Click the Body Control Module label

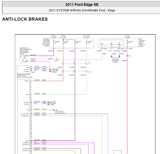[x=142, y=43]
